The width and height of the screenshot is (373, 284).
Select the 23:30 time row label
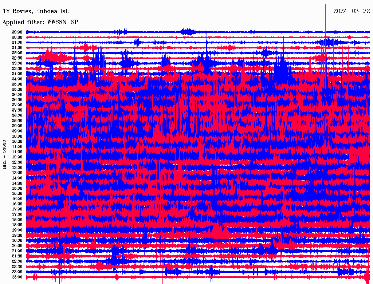coord(17,277)
